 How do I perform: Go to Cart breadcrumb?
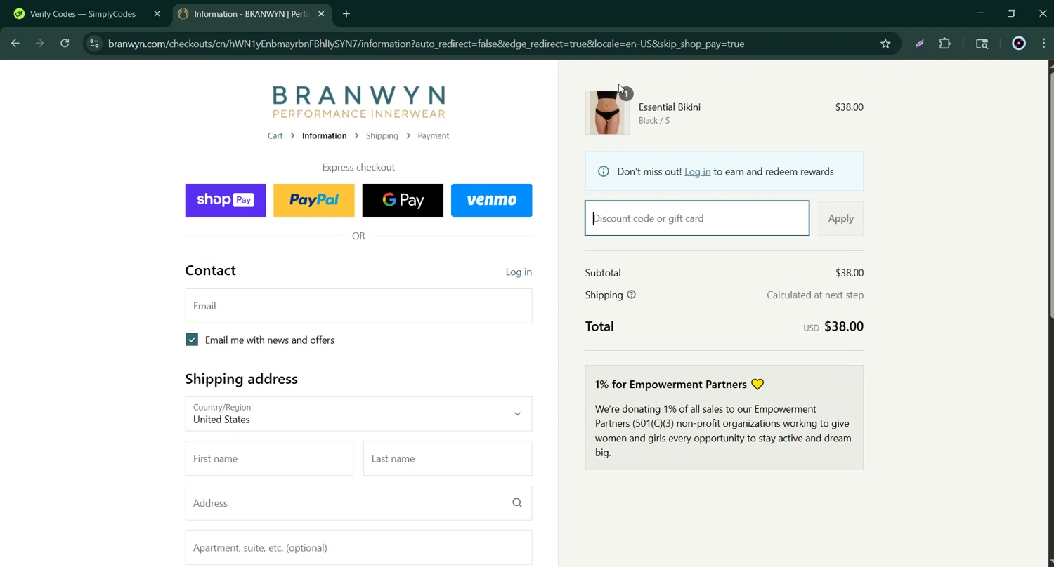coord(275,136)
